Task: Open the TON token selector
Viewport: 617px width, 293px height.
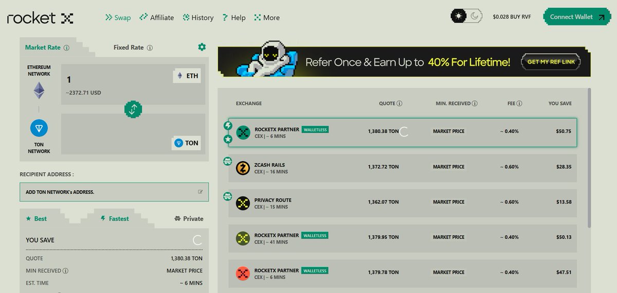Action: [x=186, y=143]
